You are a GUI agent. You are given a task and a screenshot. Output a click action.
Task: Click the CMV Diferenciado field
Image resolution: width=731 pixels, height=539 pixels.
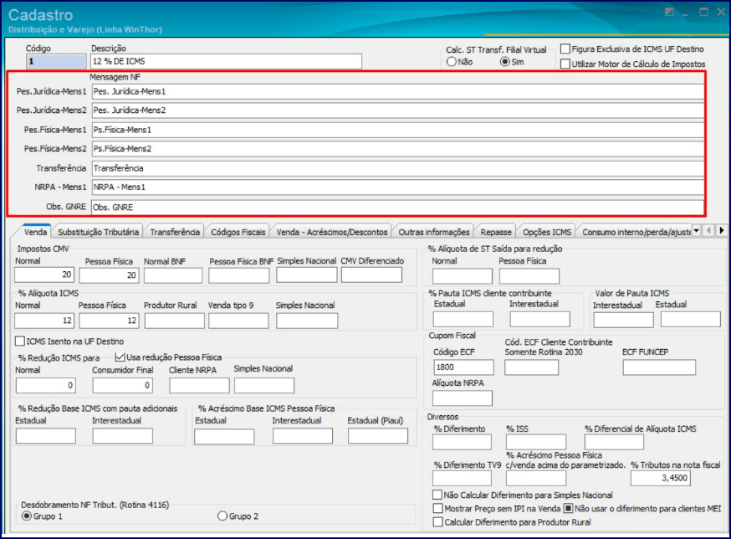pyautogui.click(x=371, y=275)
